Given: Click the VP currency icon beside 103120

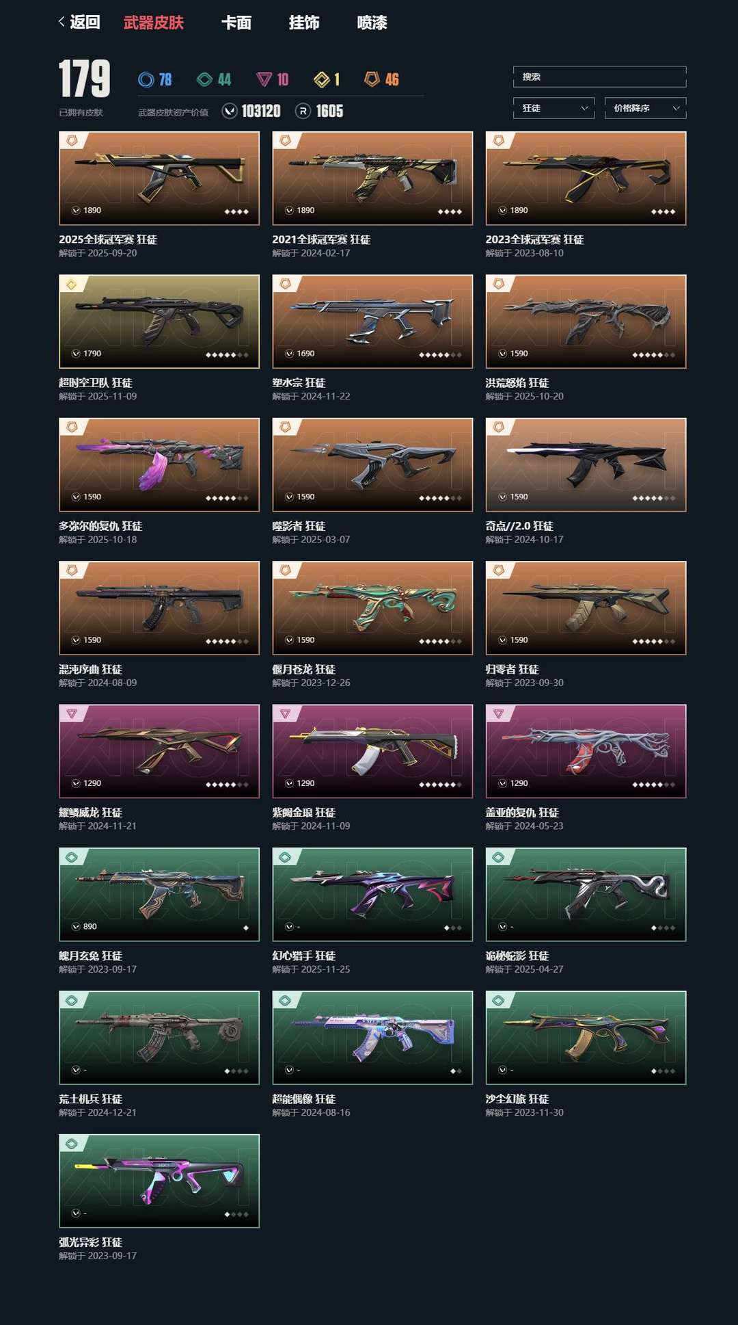Looking at the screenshot, I should pyautogui.click(x=230, y=111).
